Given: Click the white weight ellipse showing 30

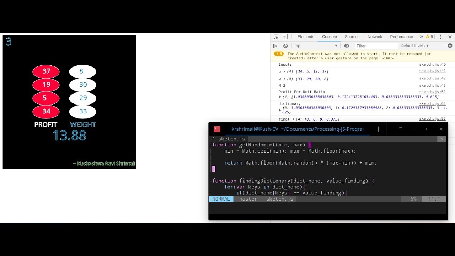Looking at the screenshot, I should pyautogui.click(x=82, y=85).
